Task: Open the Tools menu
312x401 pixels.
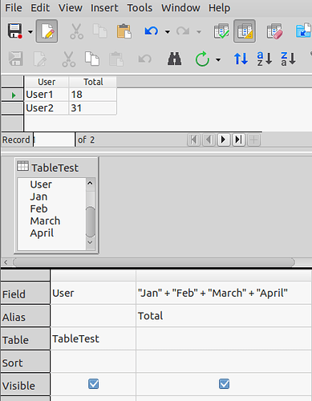Action: tap(140, 8)
